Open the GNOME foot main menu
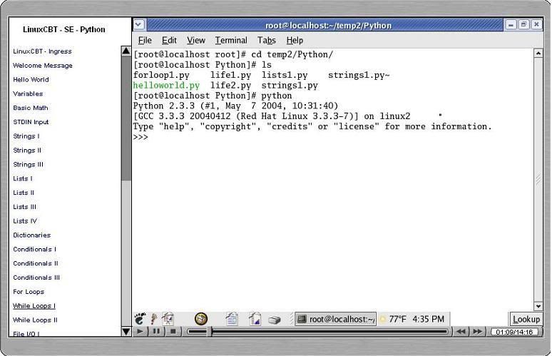The image size is (552, 356). (140, 319)
